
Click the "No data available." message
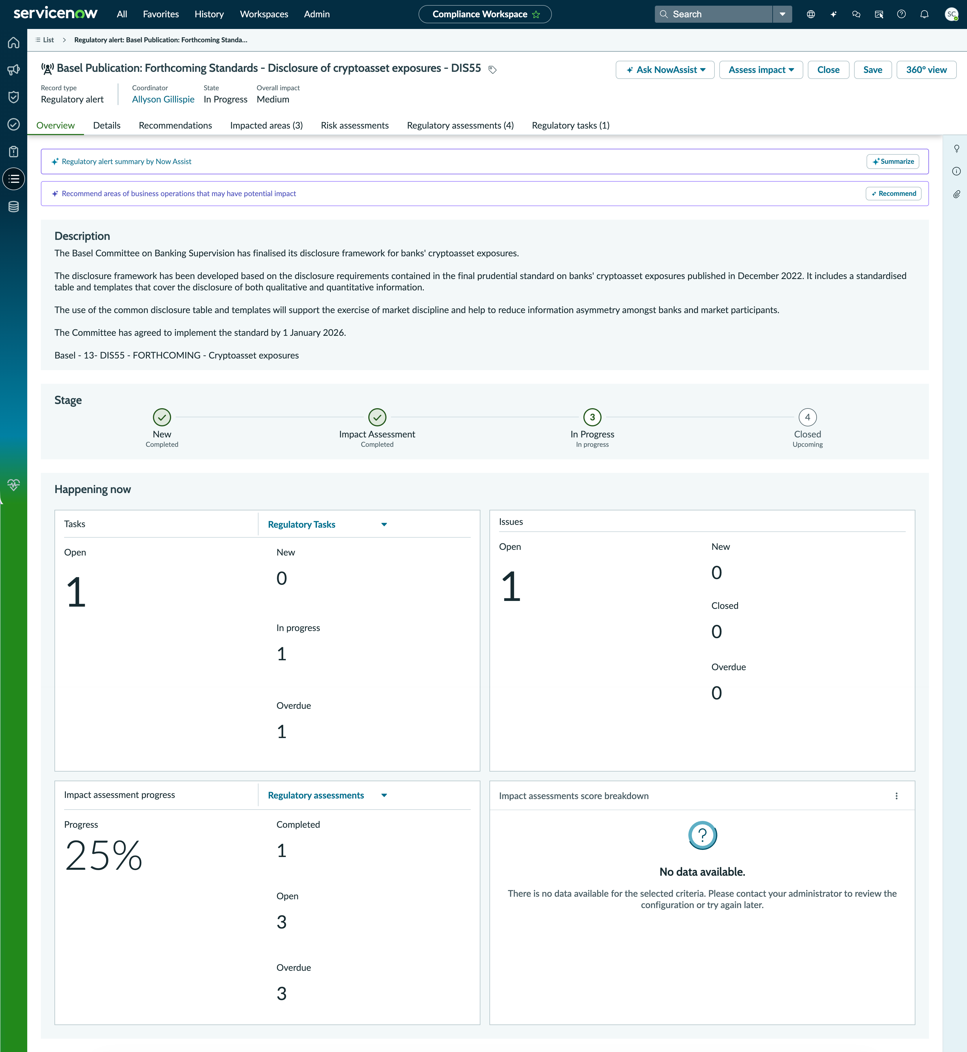click(702, 871)
